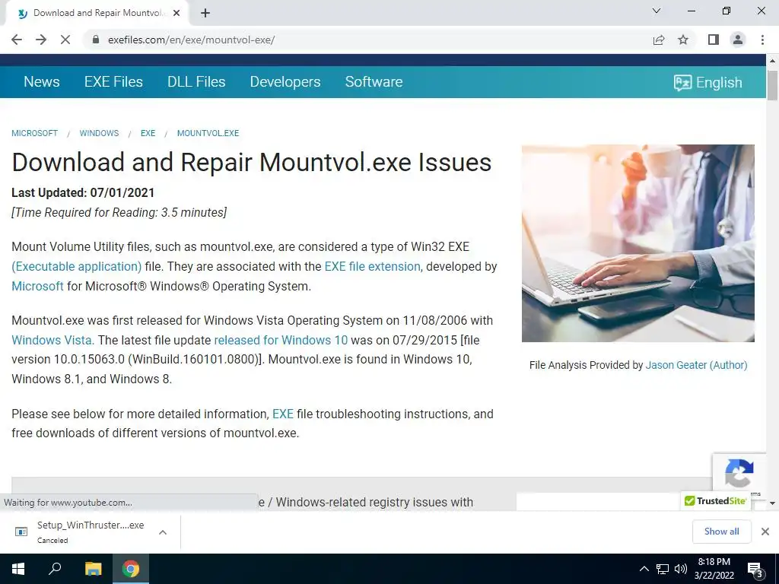
Task: Open the News menu item
Action: (x=42, y=82)
